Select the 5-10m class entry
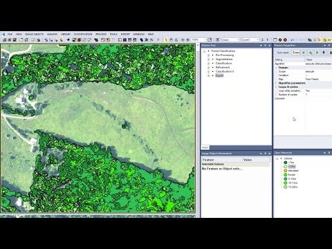This screenshot has width=332, height=249. (x=292, y=178)
